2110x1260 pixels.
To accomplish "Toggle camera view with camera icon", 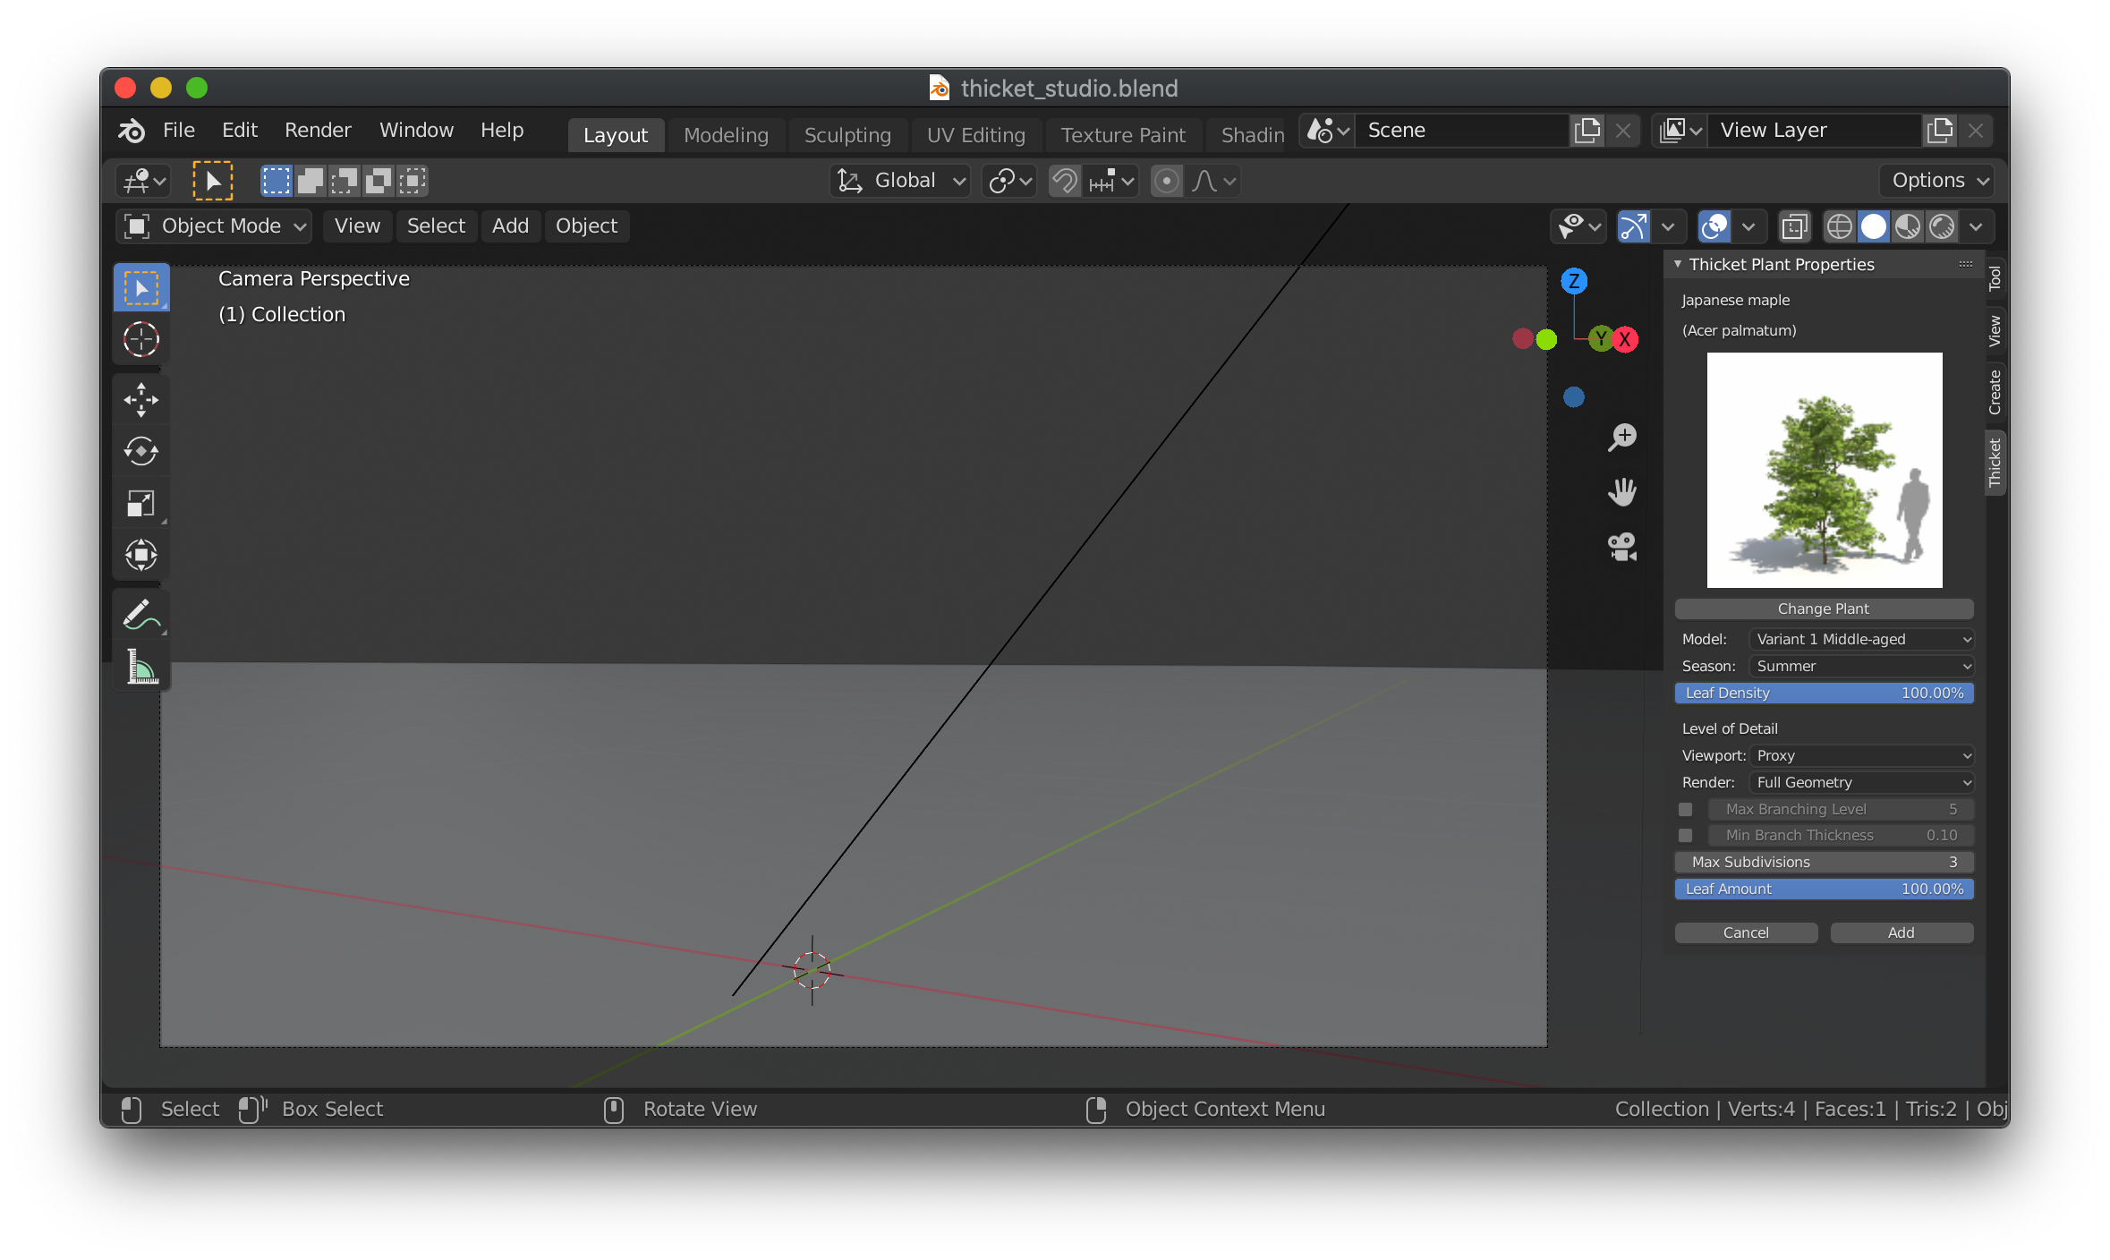I will [1621, 546].
